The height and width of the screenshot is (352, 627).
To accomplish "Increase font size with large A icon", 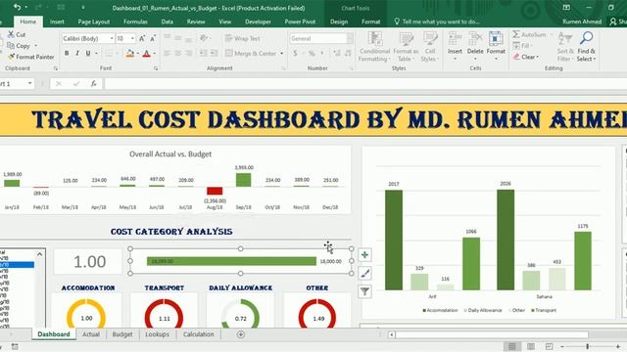I will (x=142, y=38).
